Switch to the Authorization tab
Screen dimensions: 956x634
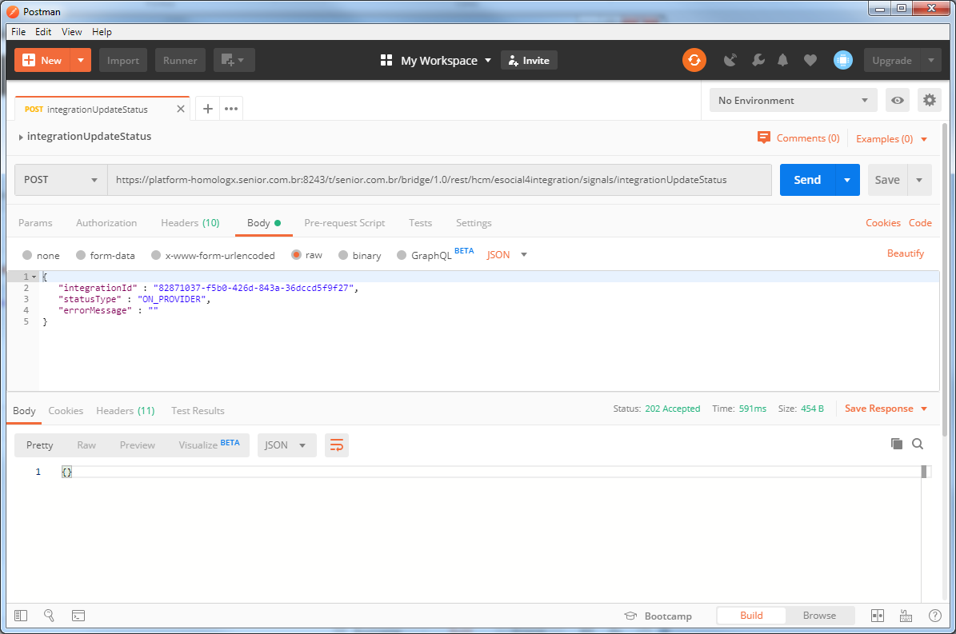(x=106, y=223)
